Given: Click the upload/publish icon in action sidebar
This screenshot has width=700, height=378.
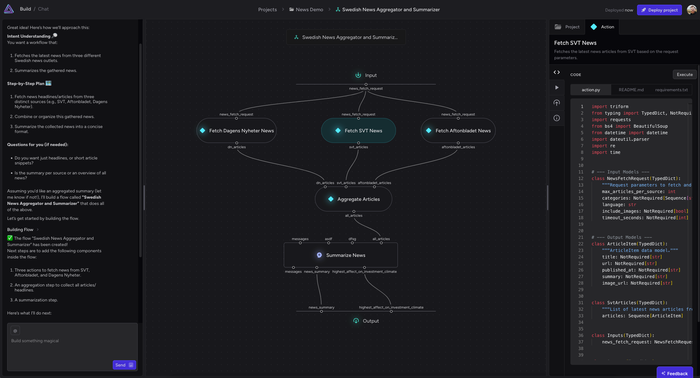Looking at the screenshot, I should 556,103.
